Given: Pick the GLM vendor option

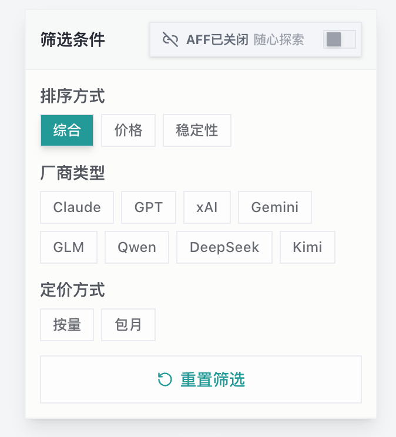Looking at the screenshot, I should 69,247.
